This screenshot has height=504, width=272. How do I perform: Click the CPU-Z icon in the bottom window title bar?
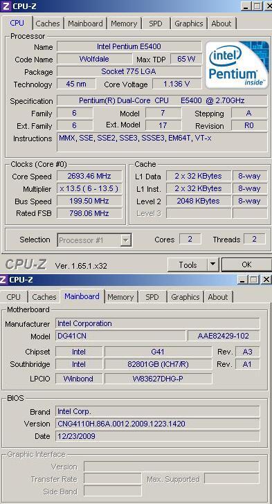tap(3, 279)
